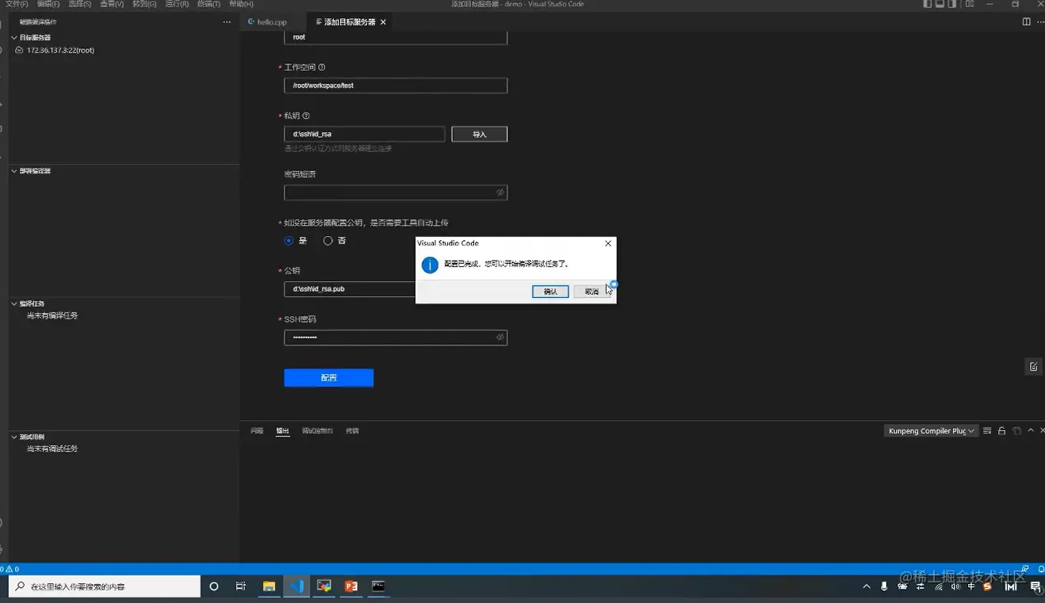Click the open output log file icon
The width and height of the screenshot is (1045, 603).
click(x=1016, y=431)
